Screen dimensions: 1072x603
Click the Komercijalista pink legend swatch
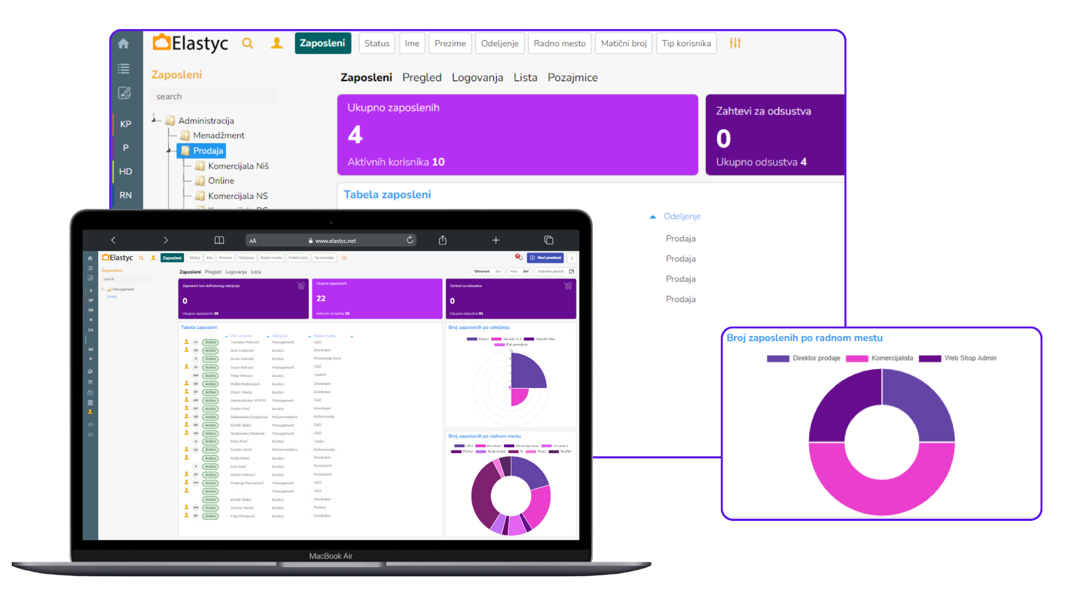pyautogui.click(x=856, y=358)
